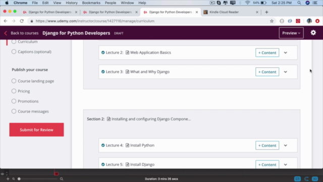Image resolution: width=323 pixels, height=182 pixels.
Task: Open a new Chrome tab
Action: click(266, 12)
